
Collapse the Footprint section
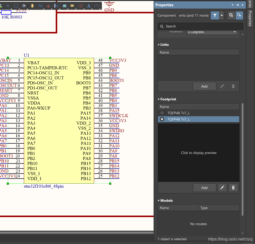click(x=159, y=99)
